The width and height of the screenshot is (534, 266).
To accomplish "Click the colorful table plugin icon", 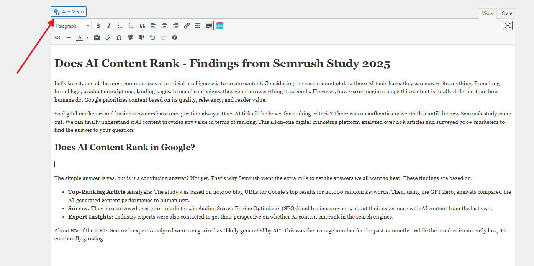I will pos(220,26).
